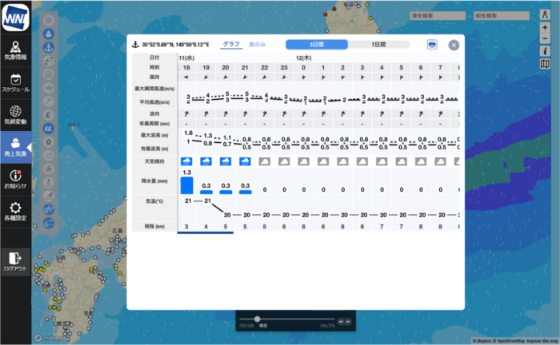
Task: Switch to the 表のみ tab
Action: point(257,45)
